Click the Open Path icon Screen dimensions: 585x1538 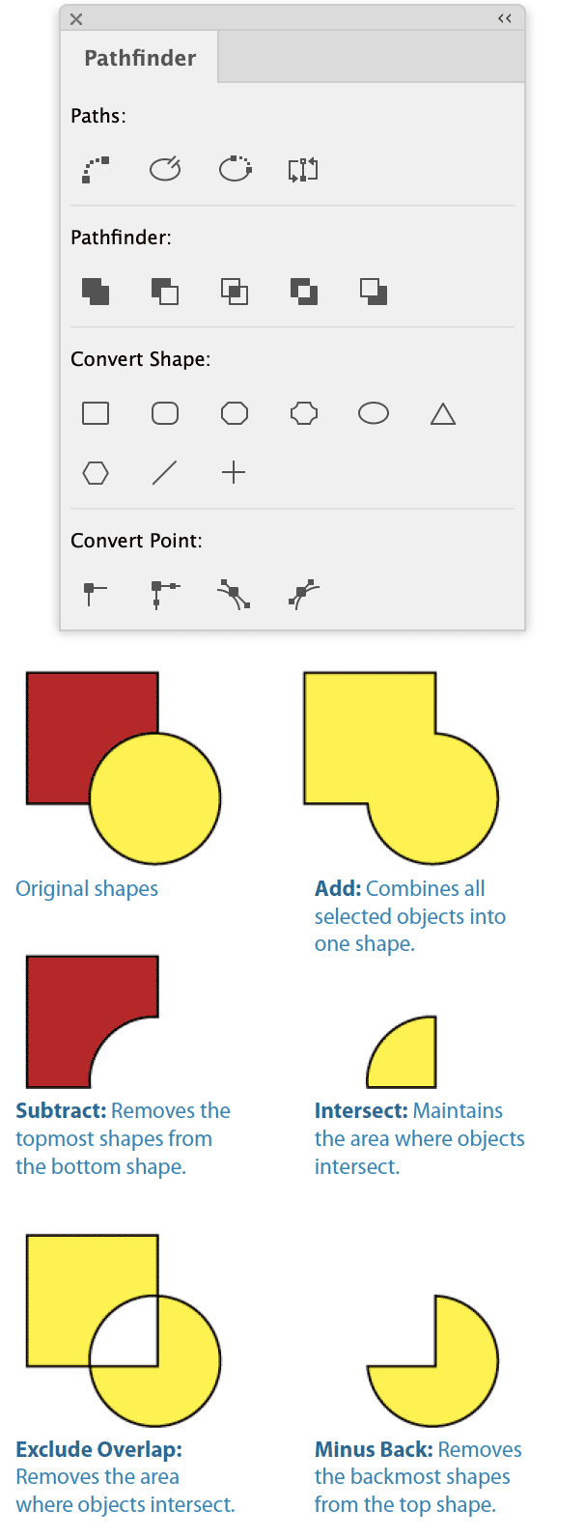pos(165,170)
